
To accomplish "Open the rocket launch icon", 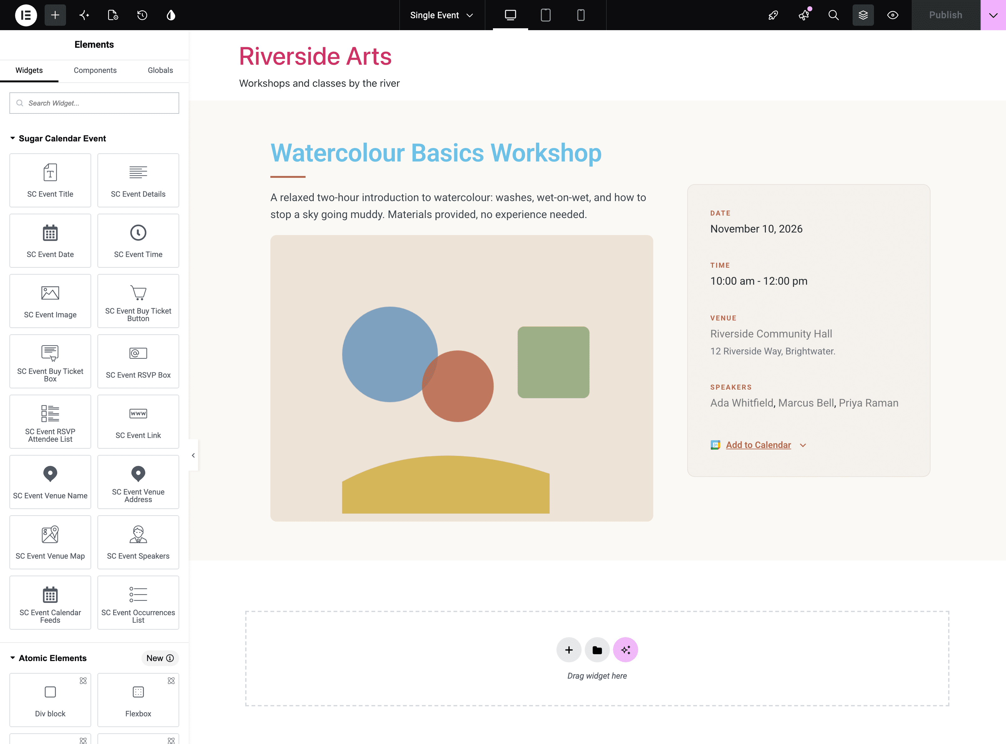I will point(774,15).
